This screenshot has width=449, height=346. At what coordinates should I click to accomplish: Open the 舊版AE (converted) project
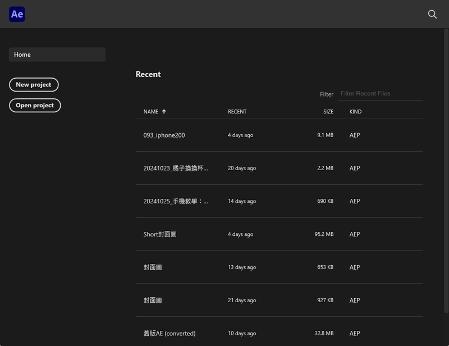(169, 334)
